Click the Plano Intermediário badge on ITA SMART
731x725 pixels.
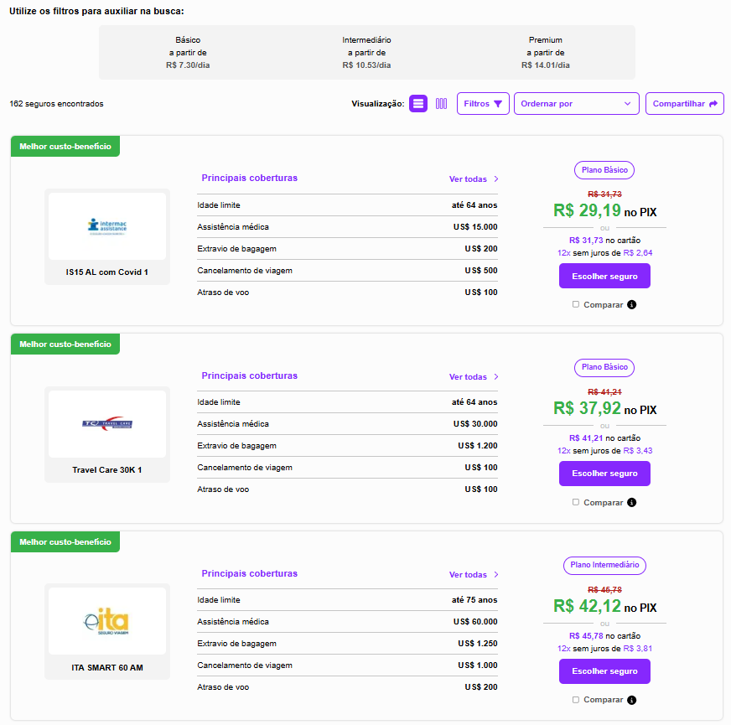pyautogui.click(x=604, y=566)
